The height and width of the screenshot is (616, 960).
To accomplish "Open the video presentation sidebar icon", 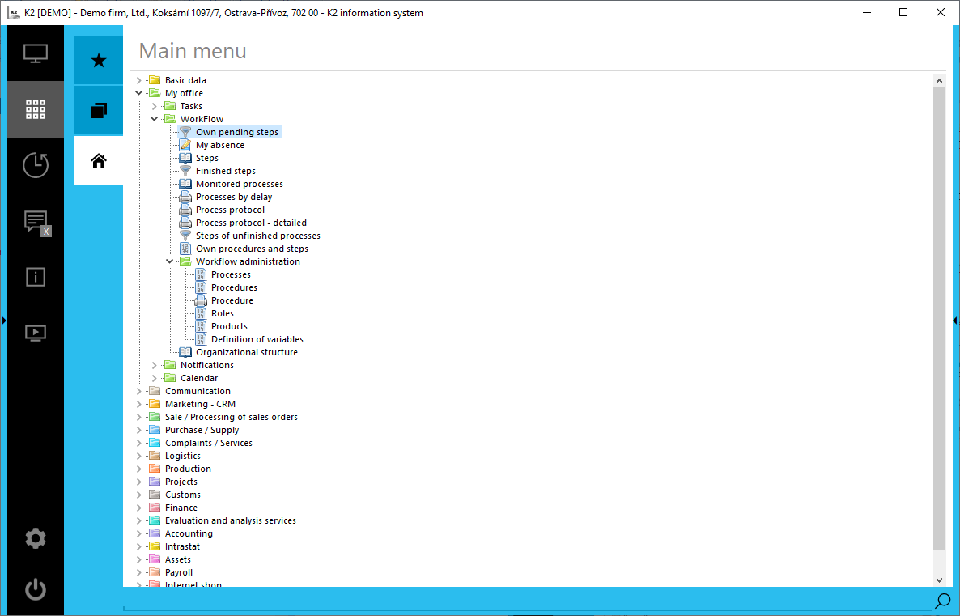I will coord(36,333).
